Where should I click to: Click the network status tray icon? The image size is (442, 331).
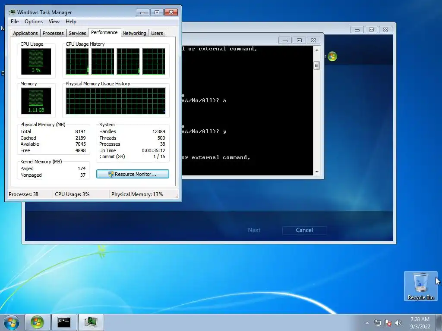point(377,323)
